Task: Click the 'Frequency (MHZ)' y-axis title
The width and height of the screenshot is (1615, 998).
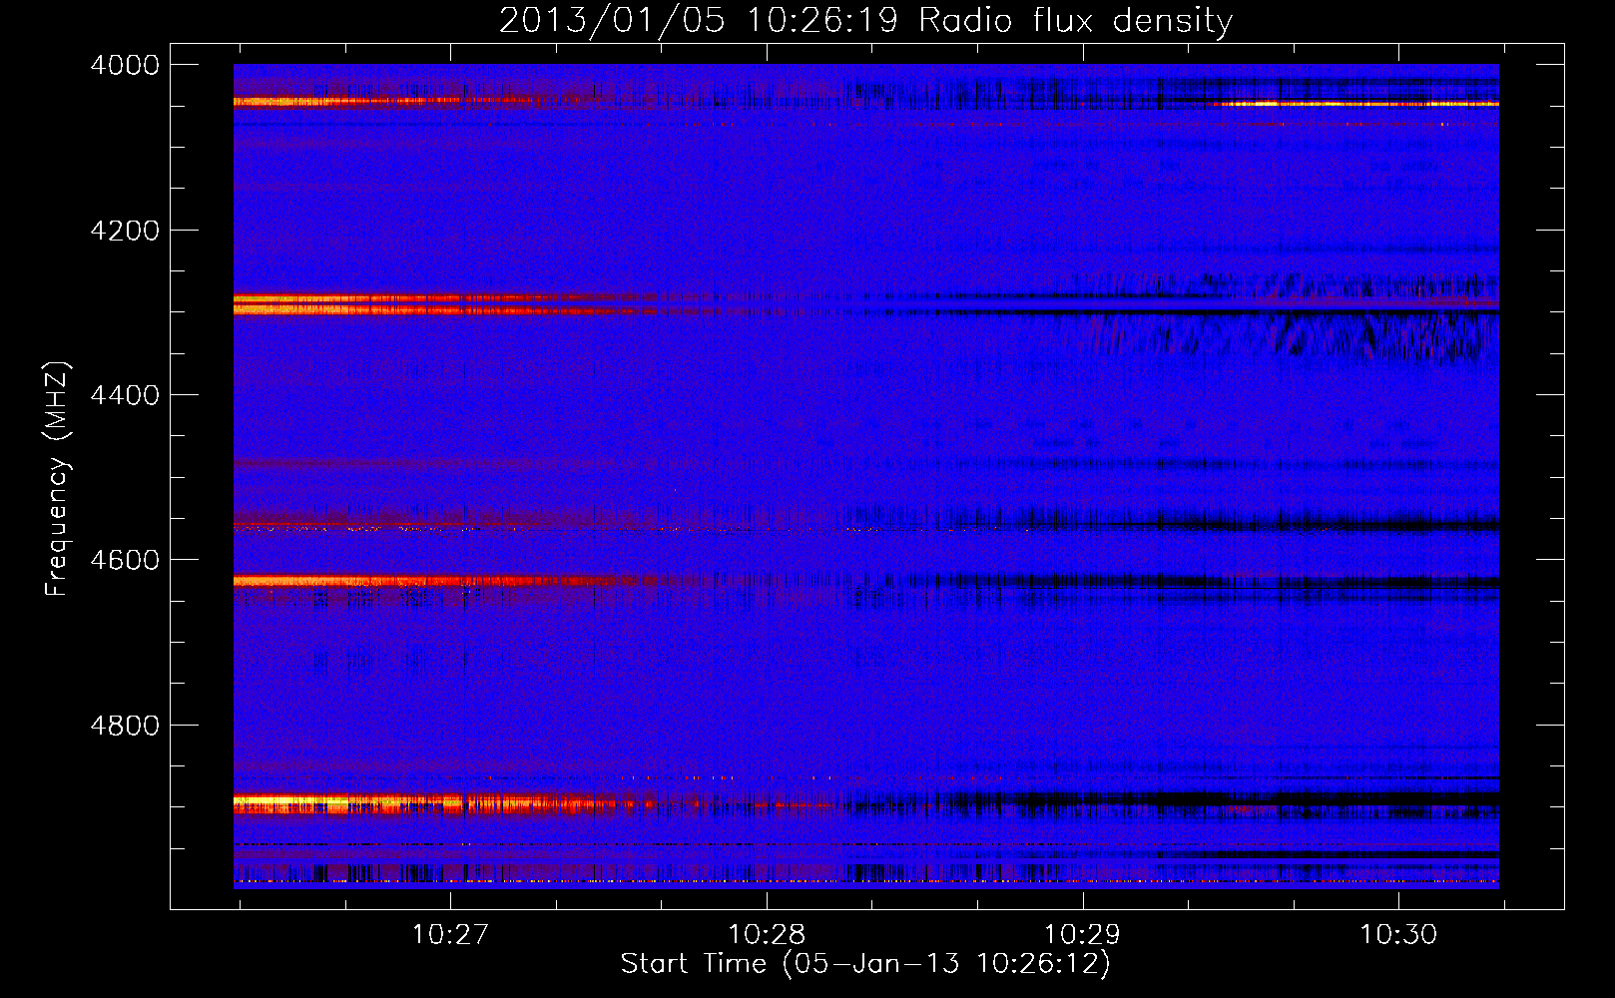Action: [58, 479]
